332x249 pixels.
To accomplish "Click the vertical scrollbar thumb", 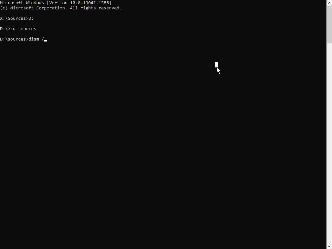I will tap(329, 25).
